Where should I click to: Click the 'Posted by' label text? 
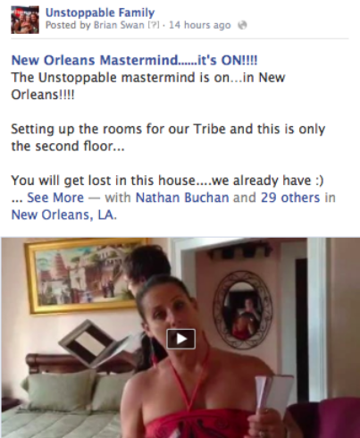(x=68, y=25)
